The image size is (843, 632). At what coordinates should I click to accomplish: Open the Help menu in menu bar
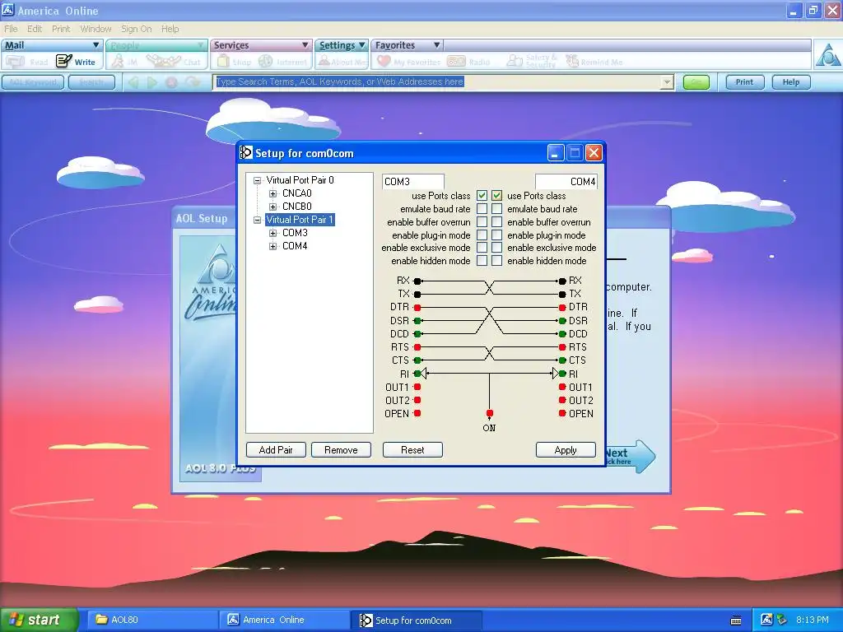(170, 29)
